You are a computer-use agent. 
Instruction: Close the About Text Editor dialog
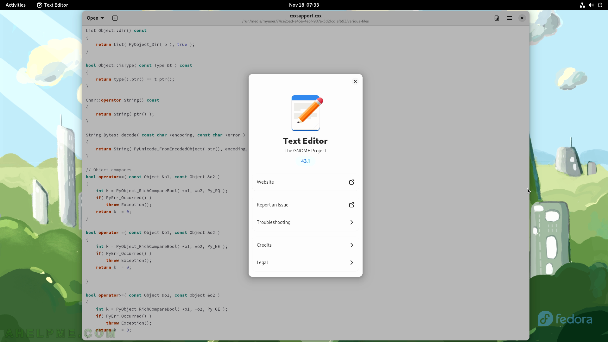click(355, 81)
